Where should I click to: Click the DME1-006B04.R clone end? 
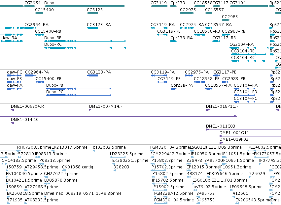[12, 110]
